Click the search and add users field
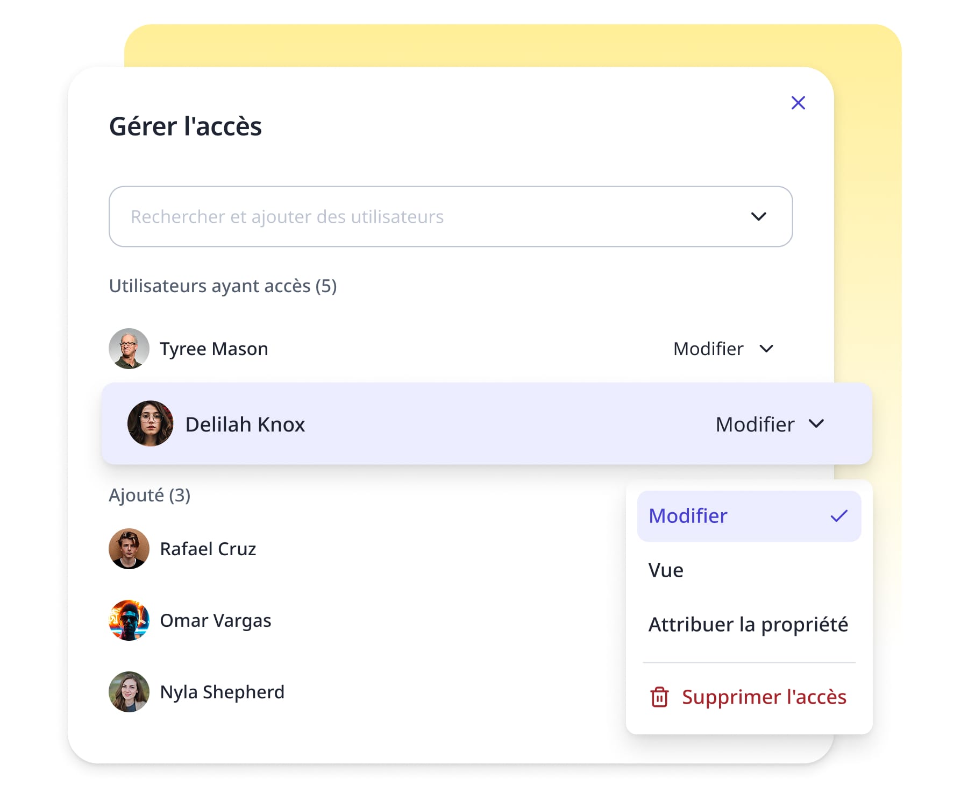The image size is (968, 807). tap(419, 217)
